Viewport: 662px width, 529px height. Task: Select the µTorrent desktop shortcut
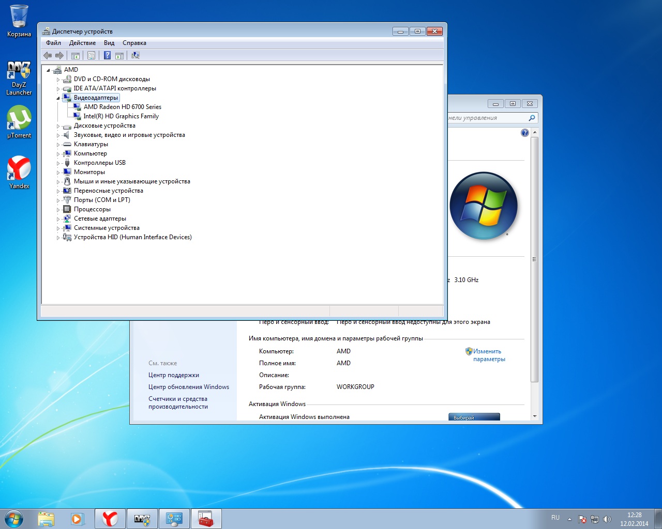pyautogui.click(x=19, y=122)
